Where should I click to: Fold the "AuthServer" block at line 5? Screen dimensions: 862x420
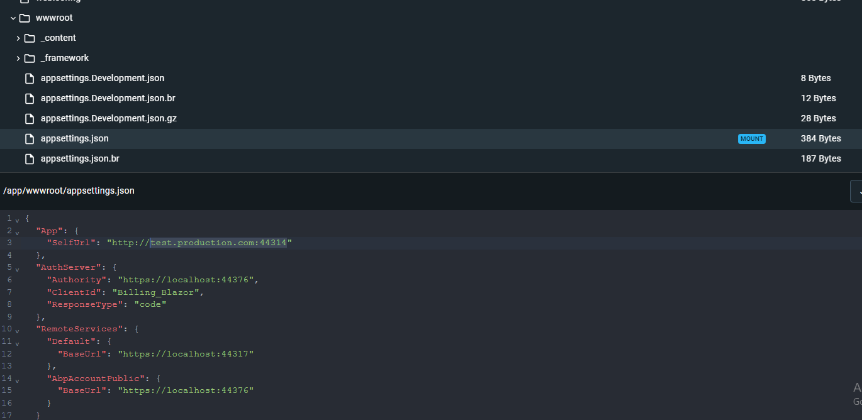pyautogui.click(x=18, y=268)
